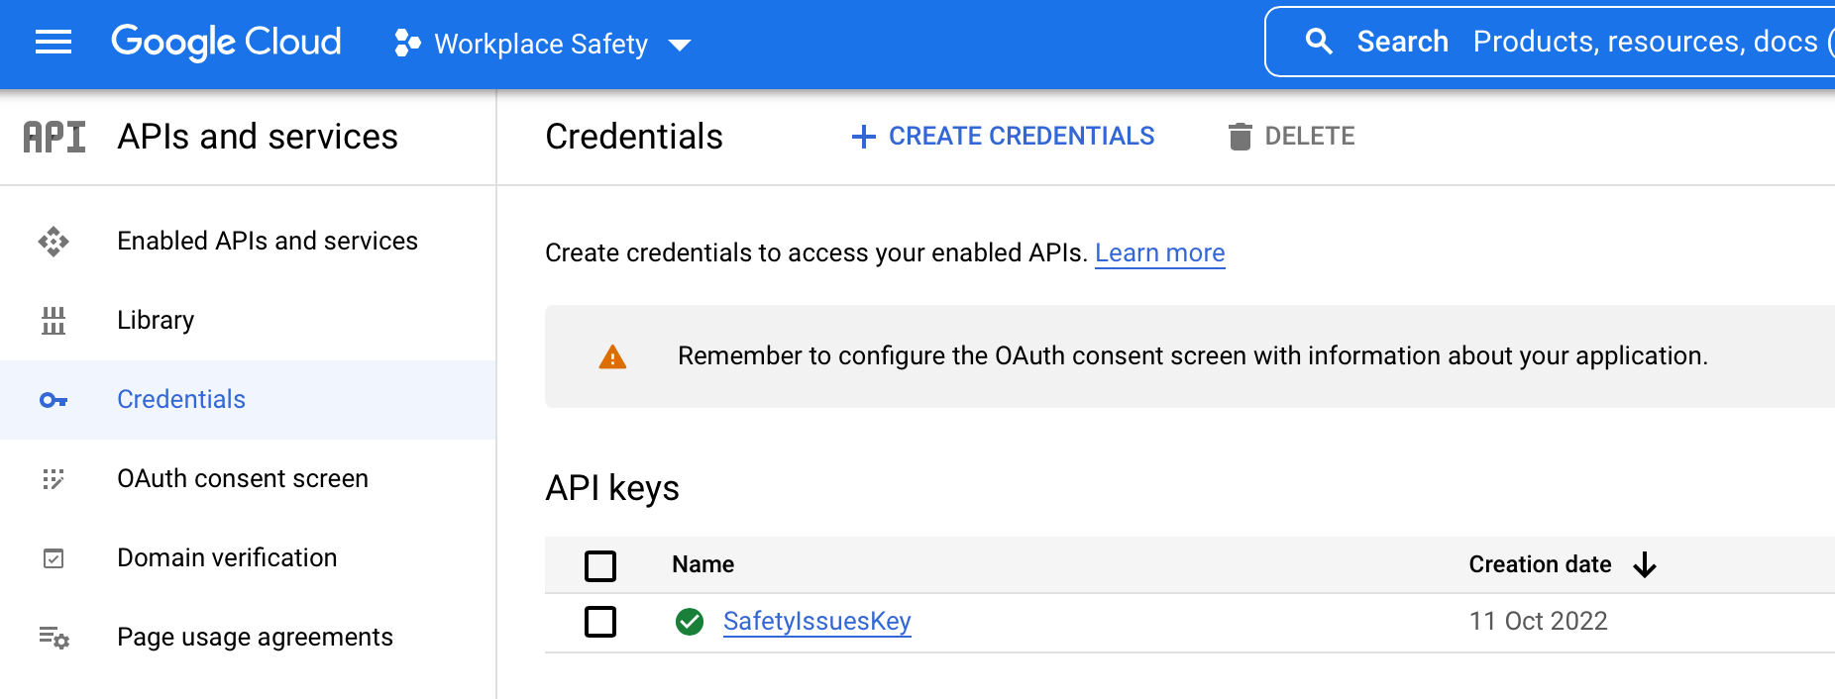Click the search products input field
The width and height of the screenshot is (1835, 699).
click(1645, 42)
